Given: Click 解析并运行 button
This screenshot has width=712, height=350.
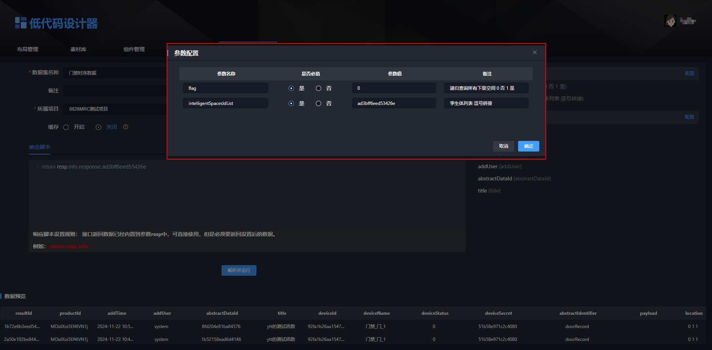Looking at the screenshot, I should [x=239, y=270].
